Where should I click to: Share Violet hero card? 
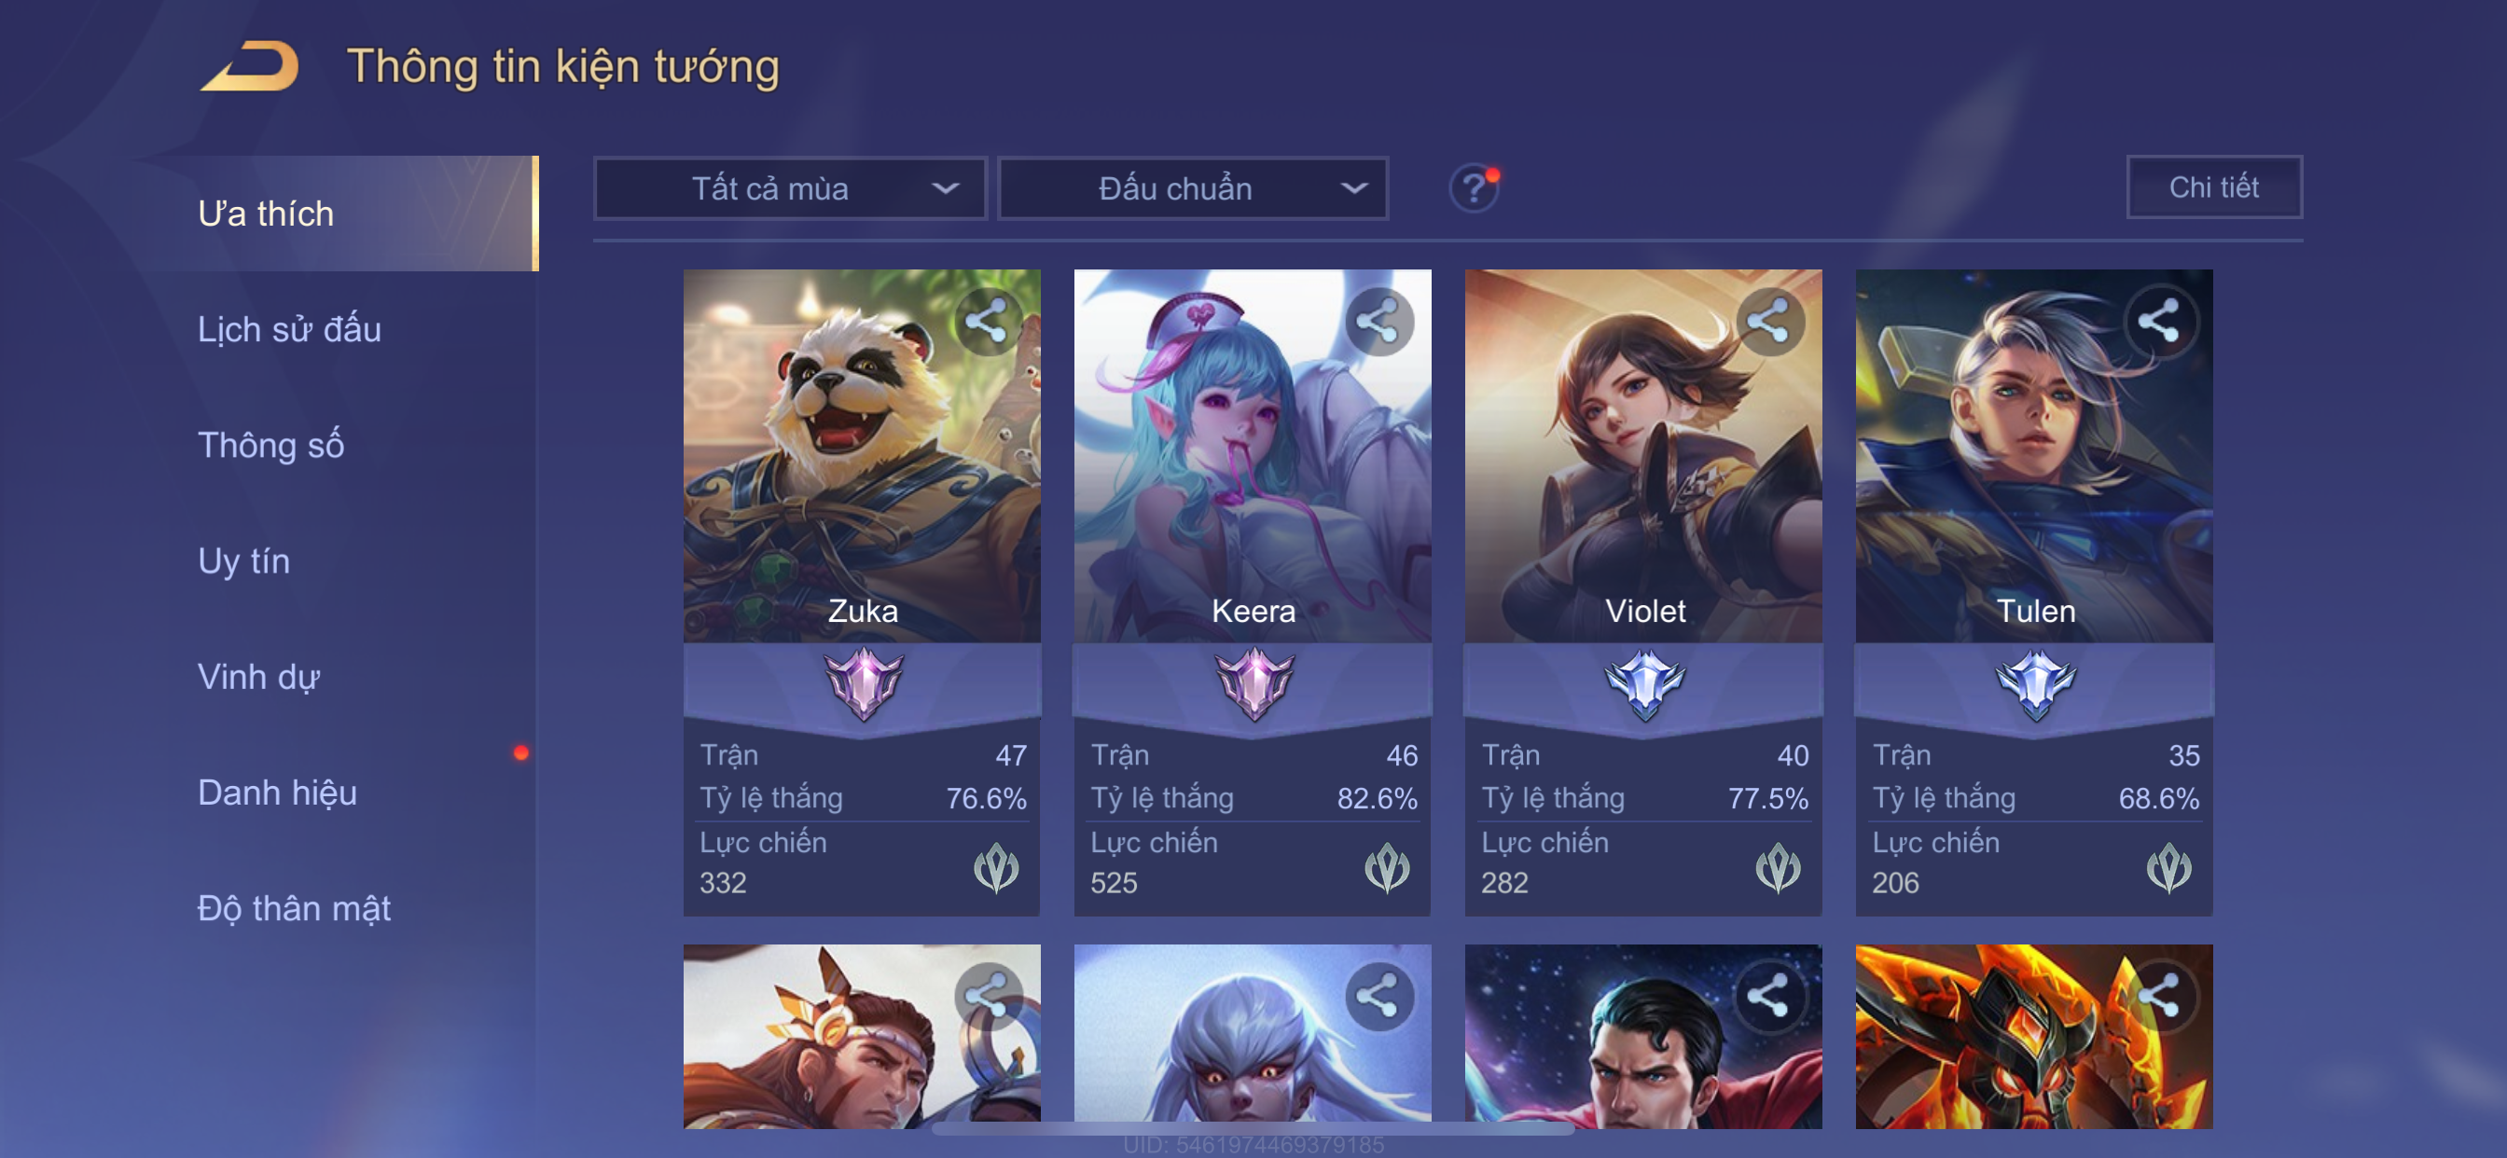(1768, 321)
